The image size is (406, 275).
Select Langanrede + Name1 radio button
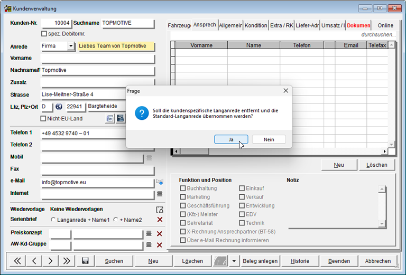coord(53,220)
